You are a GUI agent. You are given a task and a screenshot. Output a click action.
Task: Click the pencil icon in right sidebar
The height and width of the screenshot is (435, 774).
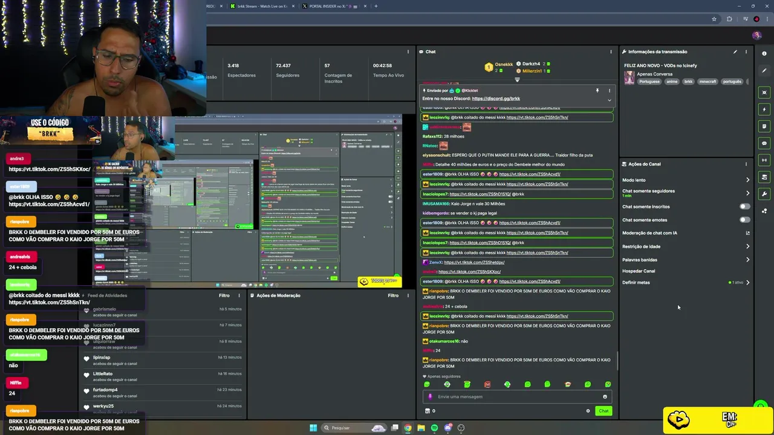(x=764, y=71)
